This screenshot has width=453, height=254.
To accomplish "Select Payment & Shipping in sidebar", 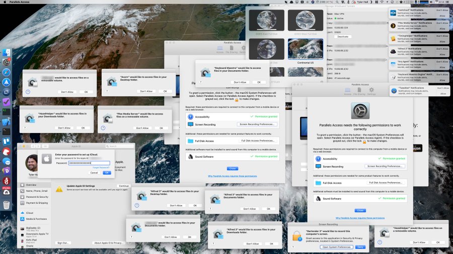I will (x=34, y=203).
